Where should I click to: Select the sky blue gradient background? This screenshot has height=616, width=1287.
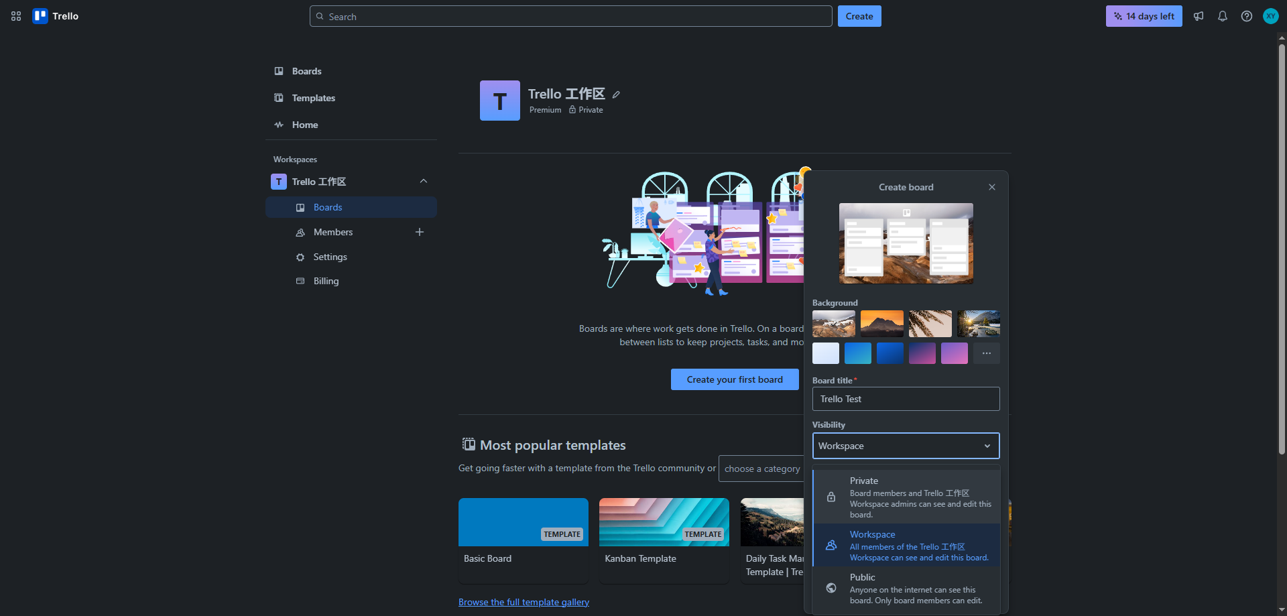(858, 353)
